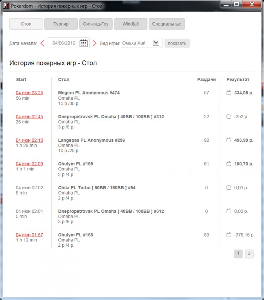Click the Стол column header
This screenshot has height=300, width=264.
coord(64,80)
